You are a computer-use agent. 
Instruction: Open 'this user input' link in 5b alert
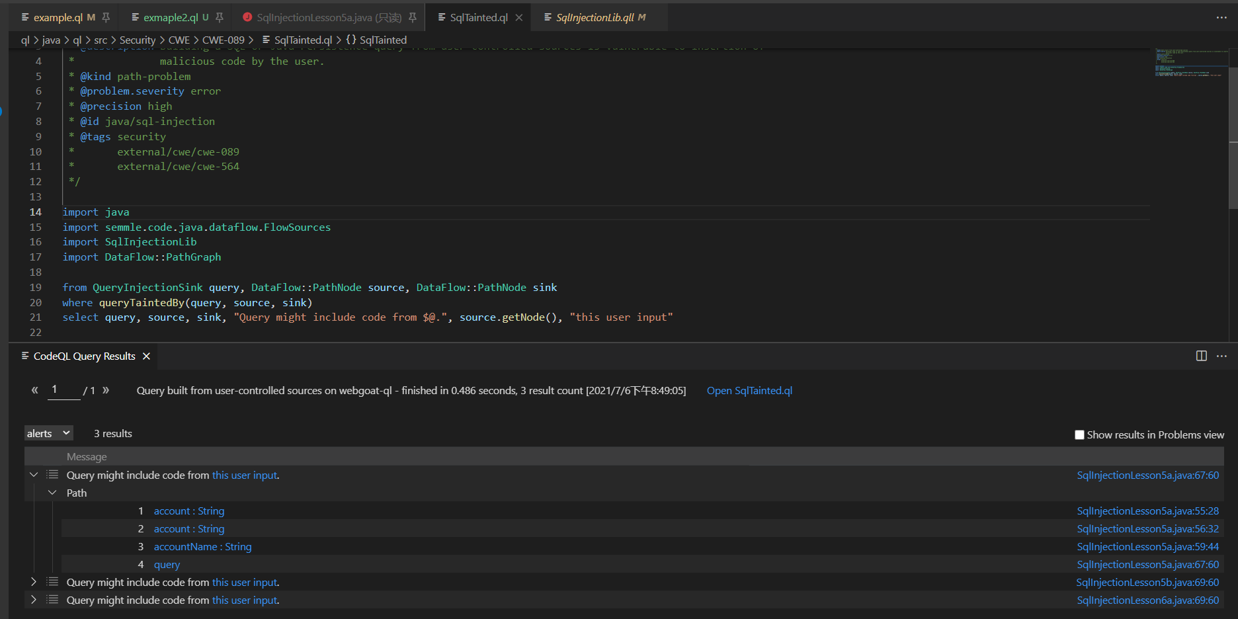point(245,582)
